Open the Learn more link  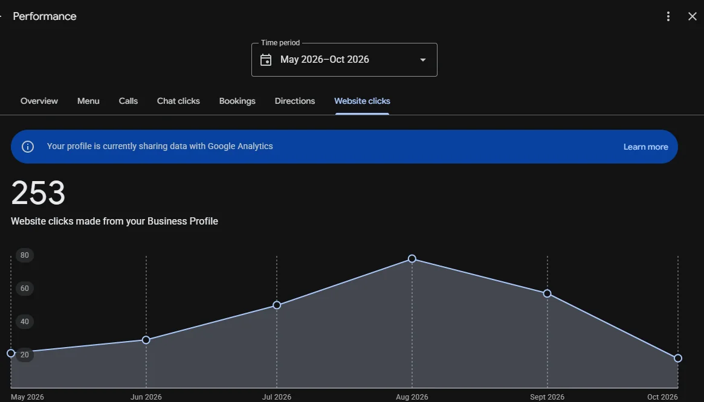(645, 147)
